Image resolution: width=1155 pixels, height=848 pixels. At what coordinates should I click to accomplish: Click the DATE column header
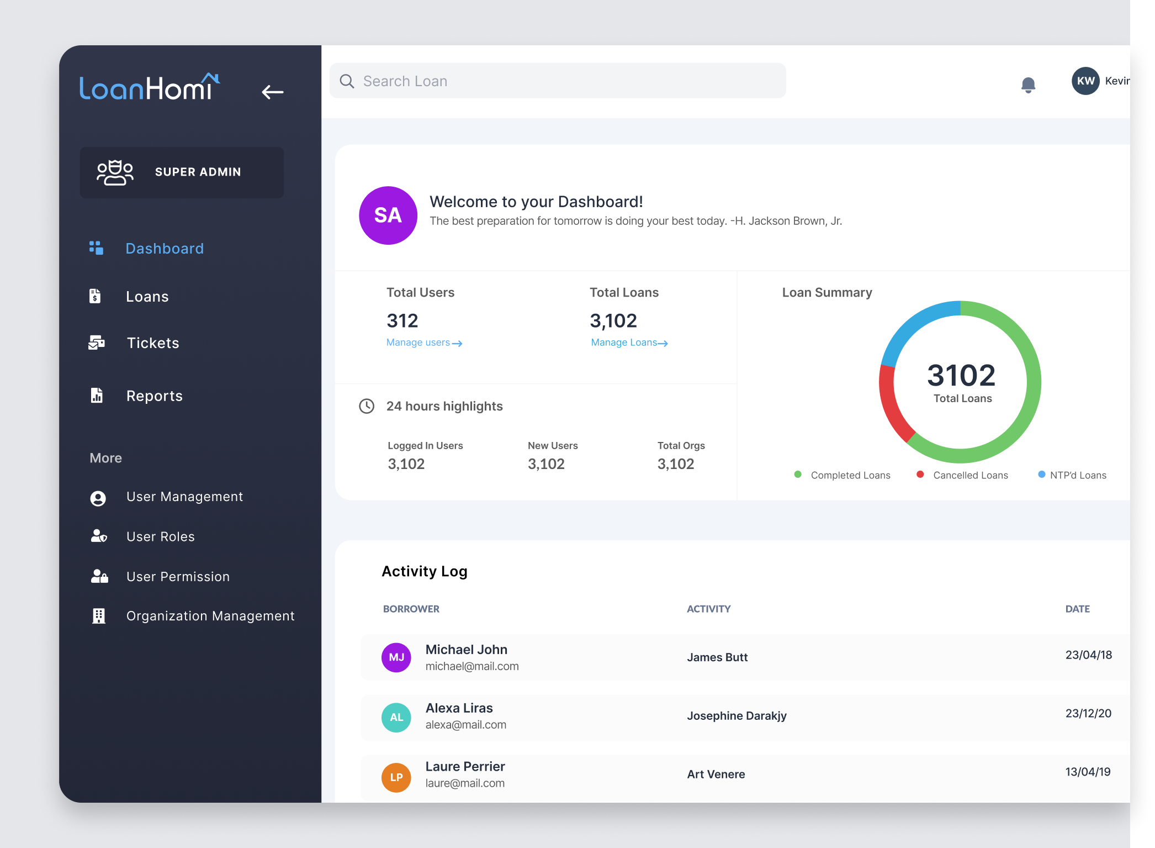coord(1077,609)
